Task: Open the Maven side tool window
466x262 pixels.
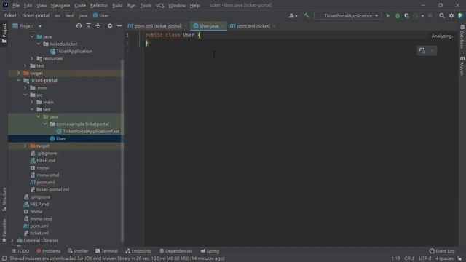Action: [x=462, y=65]
